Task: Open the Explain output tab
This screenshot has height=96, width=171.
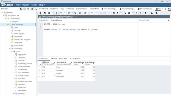Action: [54, 59]
